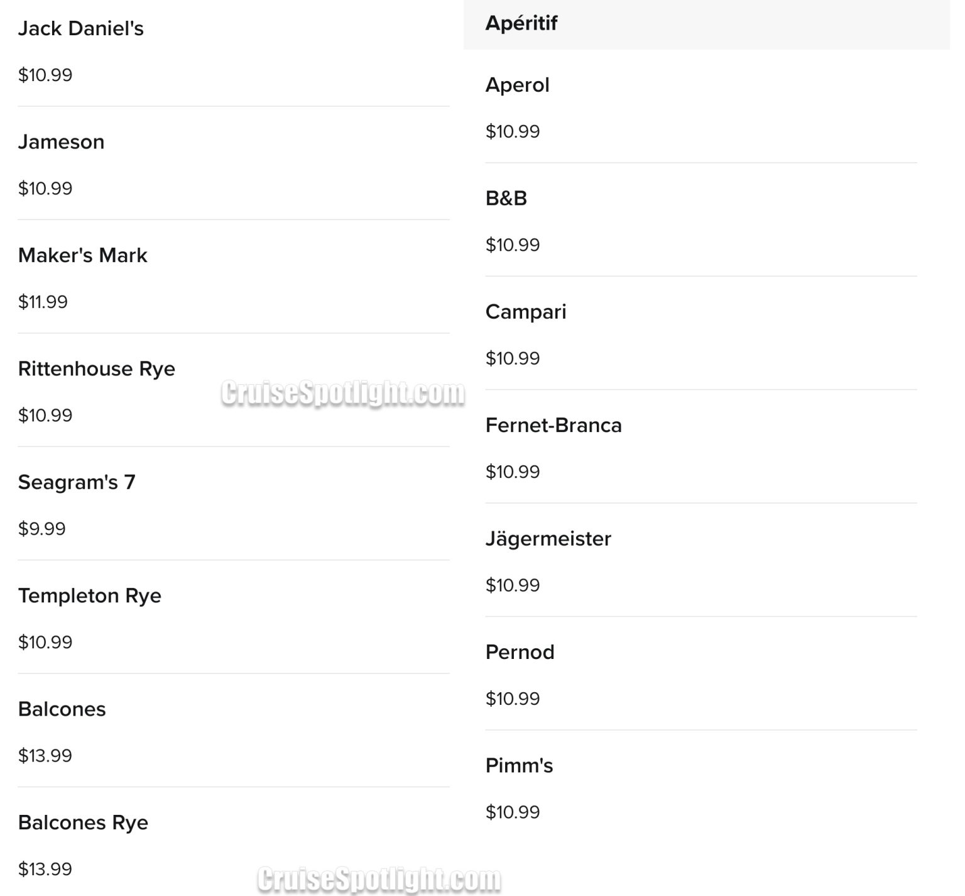Click the $9.99 Seagram's 7 price

pyautogui.click(x=41, y=529)
